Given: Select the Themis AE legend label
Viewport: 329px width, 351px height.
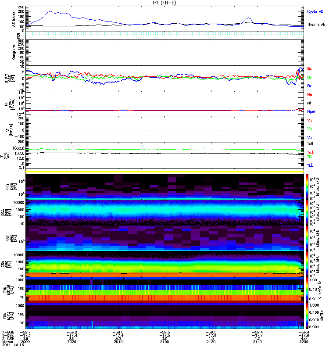Looking at the screenshot, I should point(316,25).
